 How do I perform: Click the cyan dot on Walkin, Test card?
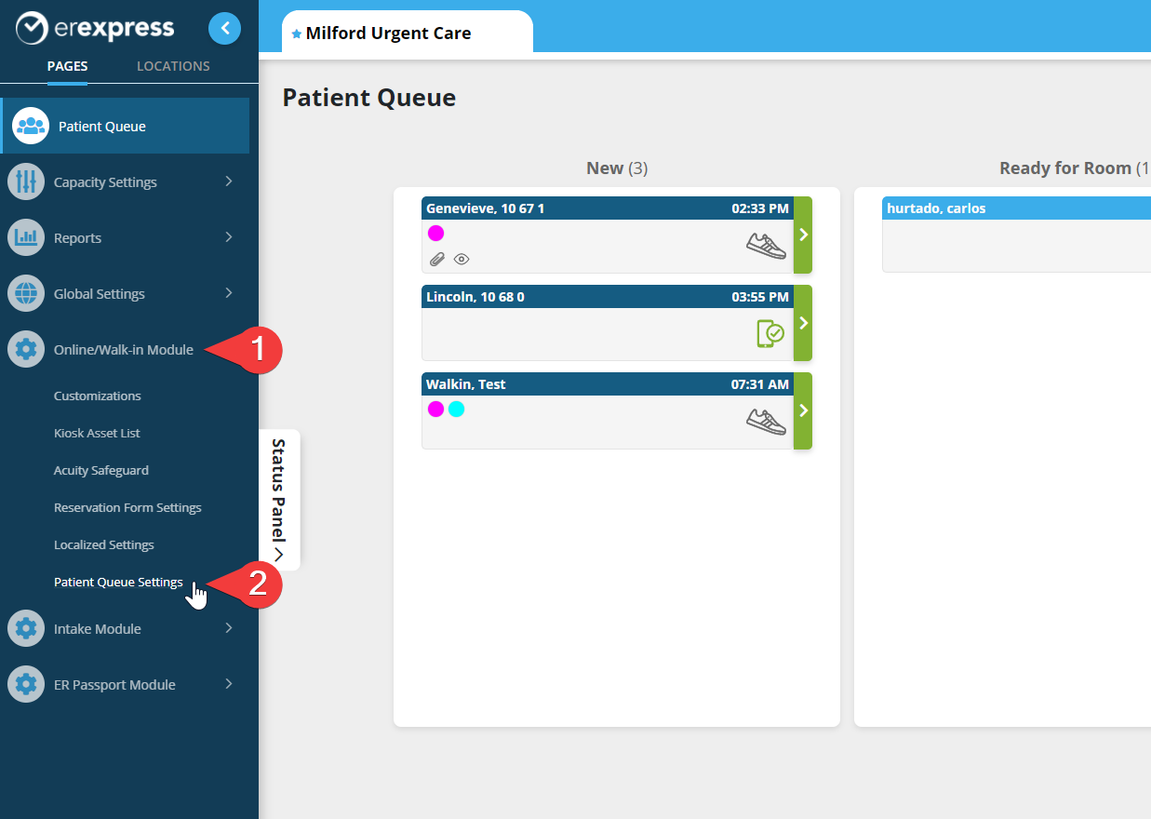click(456, 409)
